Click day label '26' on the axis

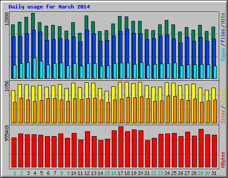(180, 173)
